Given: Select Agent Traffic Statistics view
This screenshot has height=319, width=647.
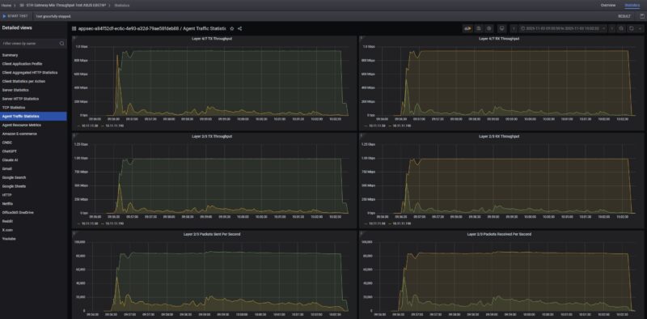Looking at the screenshot, I should [33, 116].
